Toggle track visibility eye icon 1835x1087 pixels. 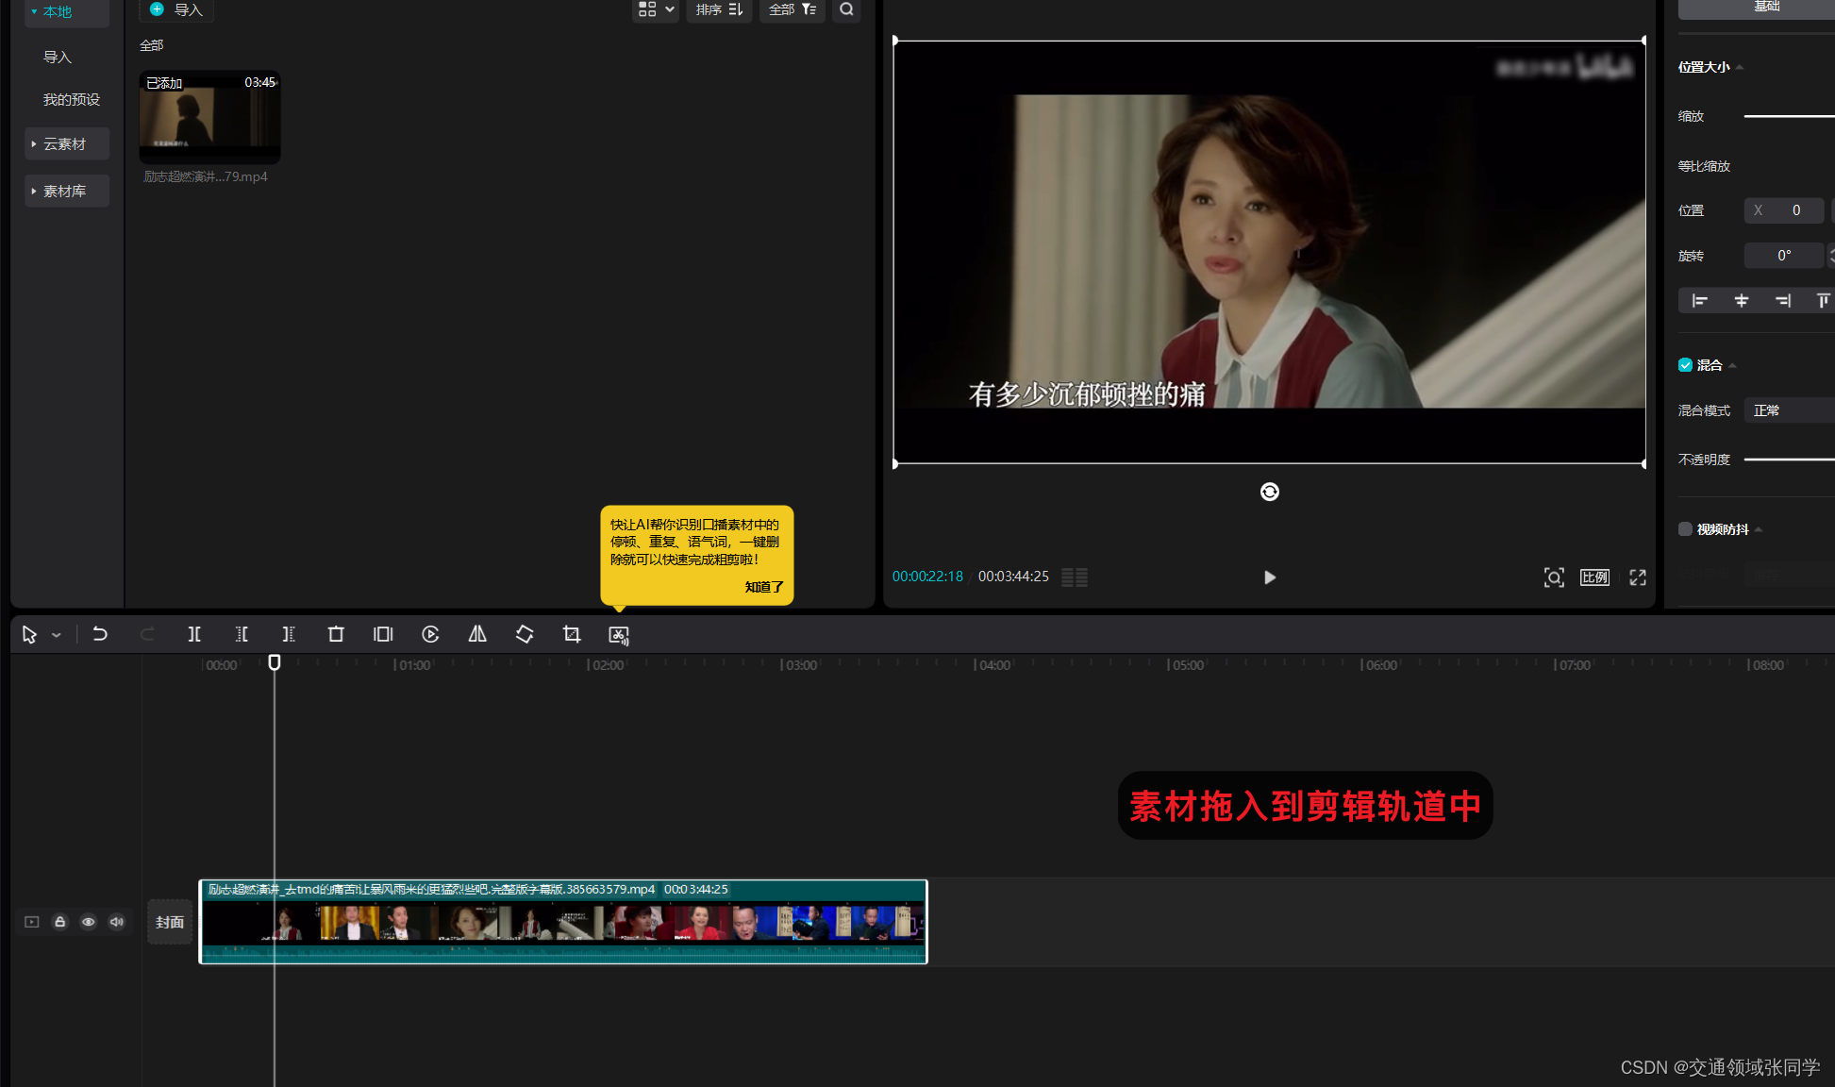89,922
